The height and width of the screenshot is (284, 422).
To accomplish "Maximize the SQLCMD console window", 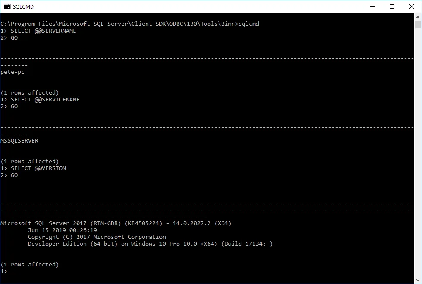I will pos(392,7).
